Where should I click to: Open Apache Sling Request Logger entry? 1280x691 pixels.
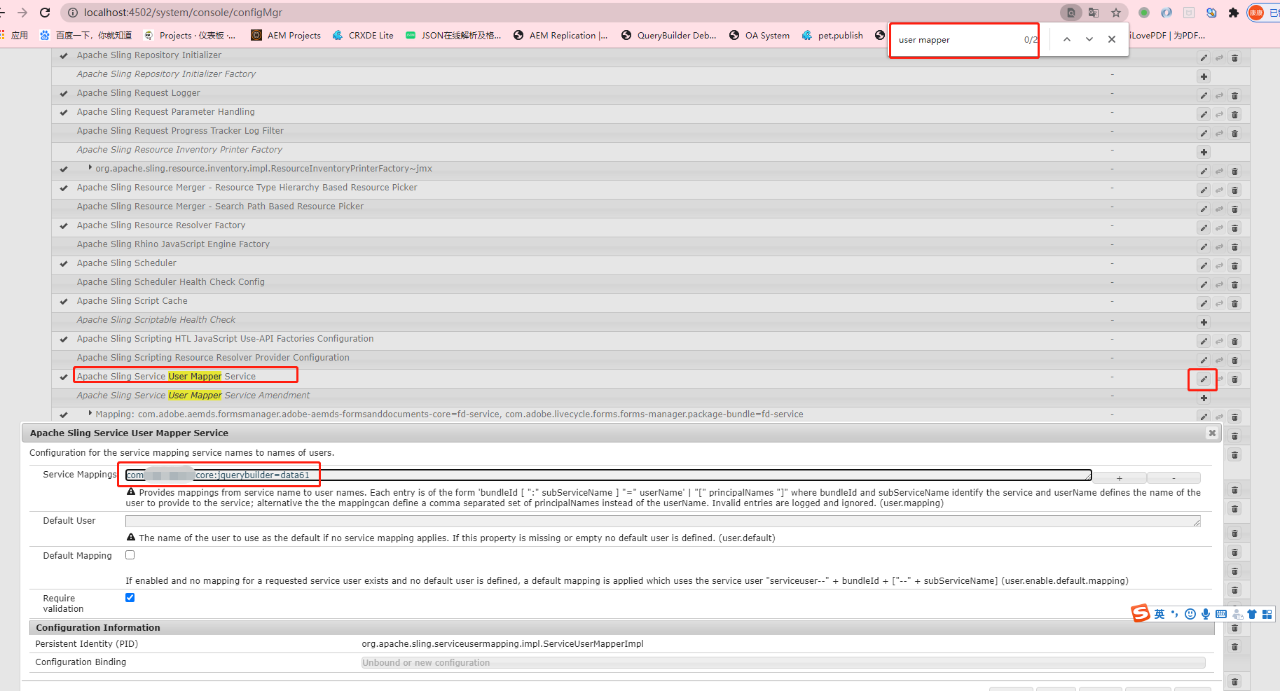pyautogui.click(x=139, y=93)
